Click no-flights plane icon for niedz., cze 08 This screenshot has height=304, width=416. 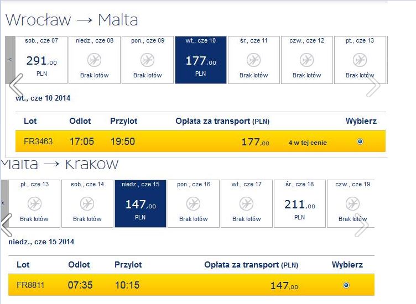(x=94, y=60)
